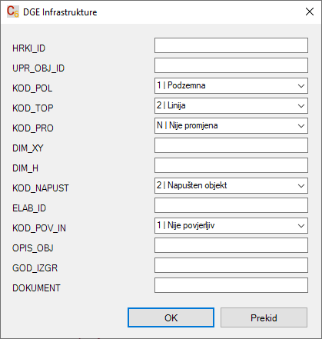
Task: Cancel using the Prekid button
Action: [x=264, y=317]
